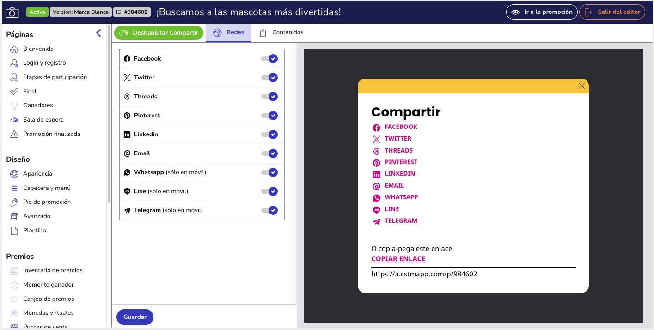Click the ID #984602 badge
Image resolution: width=654 pixels, height=330 pixels.
click(132, 12)
